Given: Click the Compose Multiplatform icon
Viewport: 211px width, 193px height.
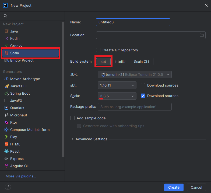Looking at the screenshot, I should click(6, 130).
